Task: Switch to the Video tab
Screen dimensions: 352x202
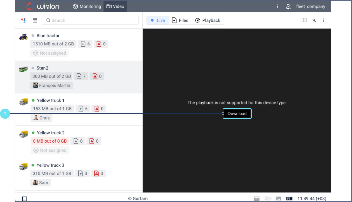Action: pos(115,6)
